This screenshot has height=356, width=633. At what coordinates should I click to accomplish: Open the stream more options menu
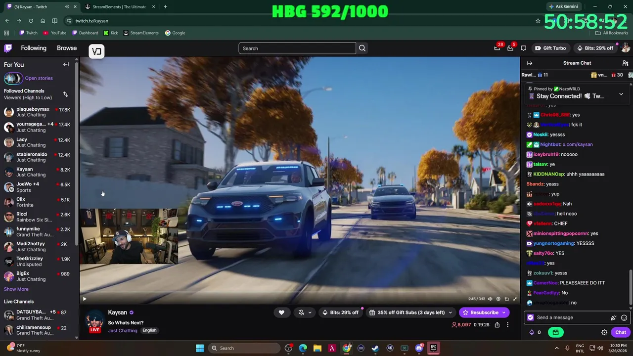coord(507,325)
